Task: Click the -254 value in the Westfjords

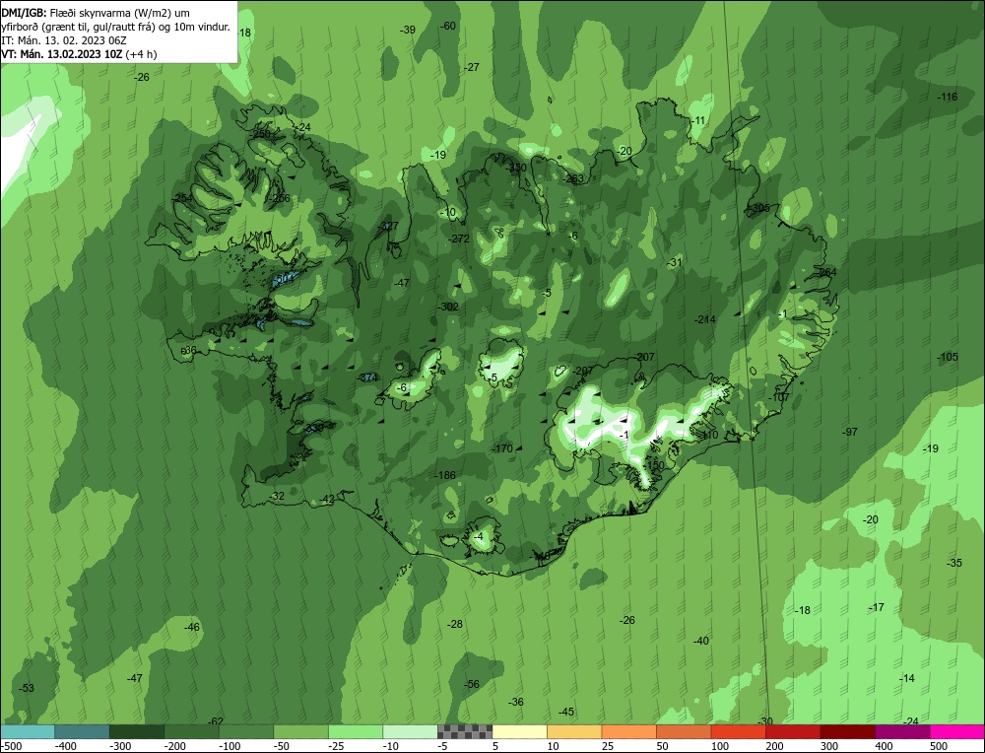Action: pyautogui.click(x=183, y=198)
